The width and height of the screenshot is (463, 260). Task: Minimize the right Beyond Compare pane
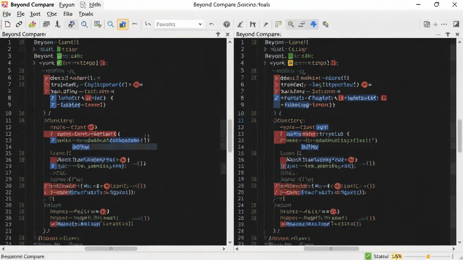tap(438, 34)
